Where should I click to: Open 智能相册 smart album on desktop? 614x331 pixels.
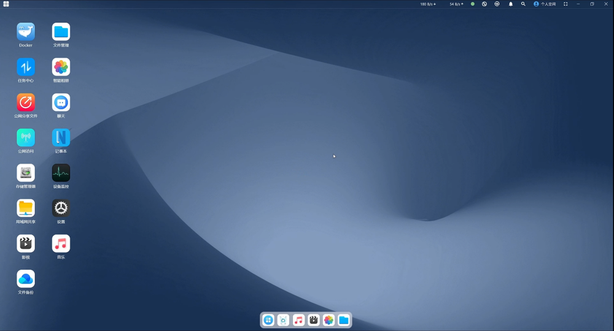(x=61, y=67)
